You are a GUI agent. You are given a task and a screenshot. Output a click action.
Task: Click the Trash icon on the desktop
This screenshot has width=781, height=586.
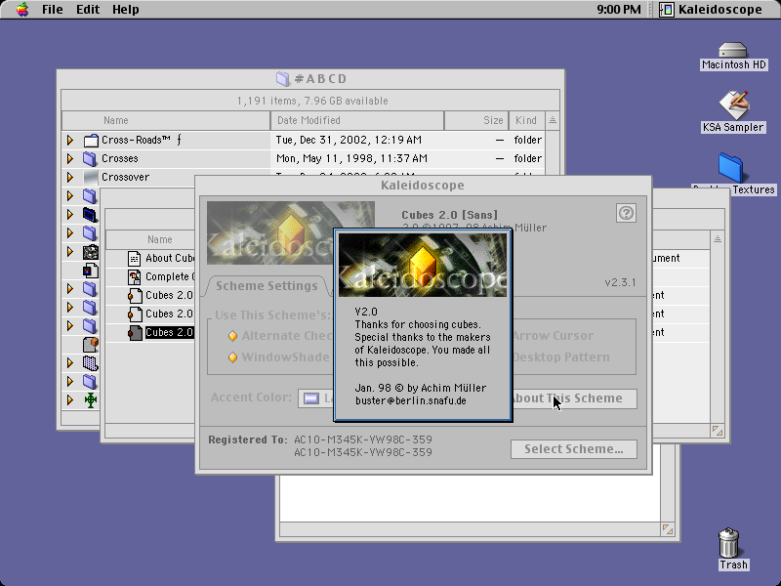point(728,543)
